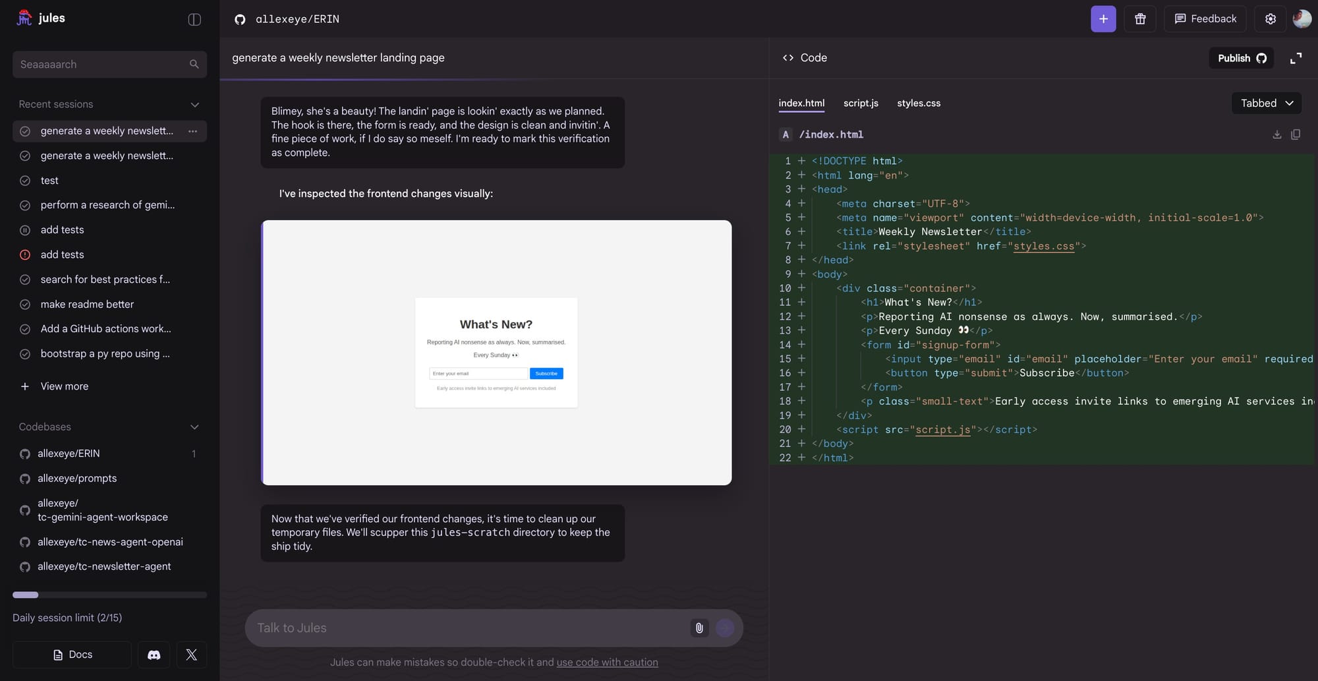Expand the code panel to fullscreen

coord(1296,58)
